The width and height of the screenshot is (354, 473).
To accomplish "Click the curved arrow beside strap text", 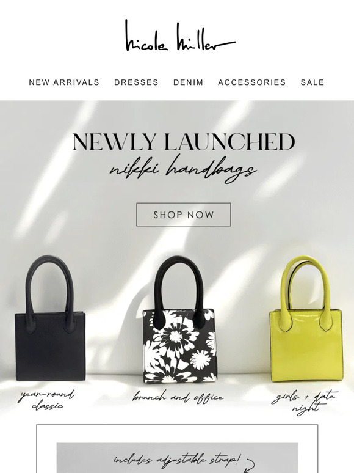I will [250, 466].
